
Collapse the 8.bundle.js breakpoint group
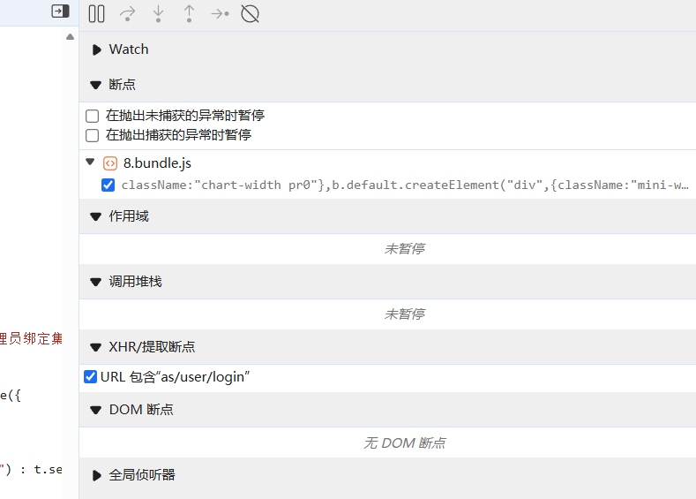pos(90,162)
